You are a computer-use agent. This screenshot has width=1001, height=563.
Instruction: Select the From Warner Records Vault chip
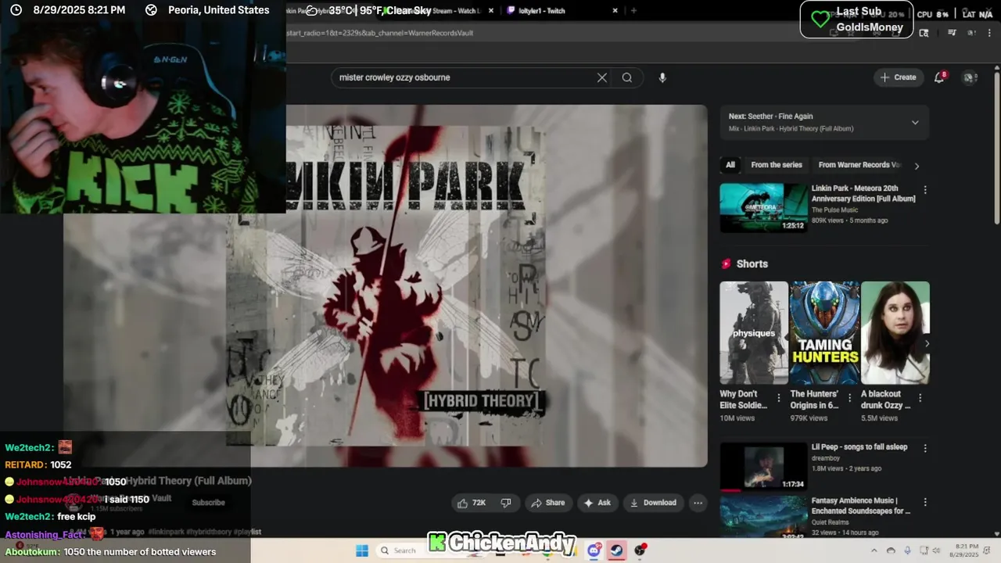tap(860, 165)
